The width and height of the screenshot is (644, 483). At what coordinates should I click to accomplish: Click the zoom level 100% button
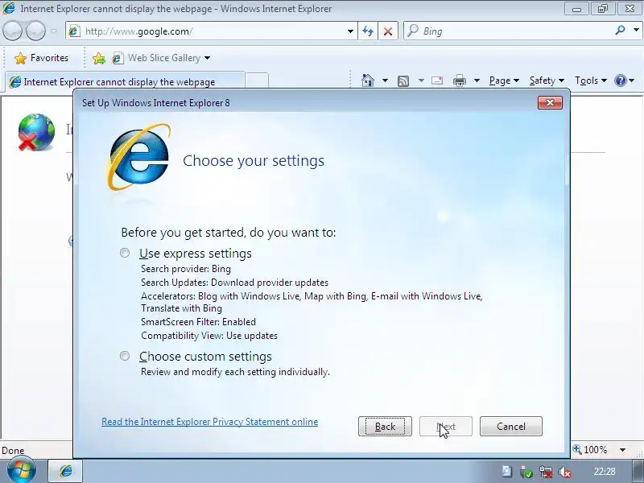(x=590, y=449)
